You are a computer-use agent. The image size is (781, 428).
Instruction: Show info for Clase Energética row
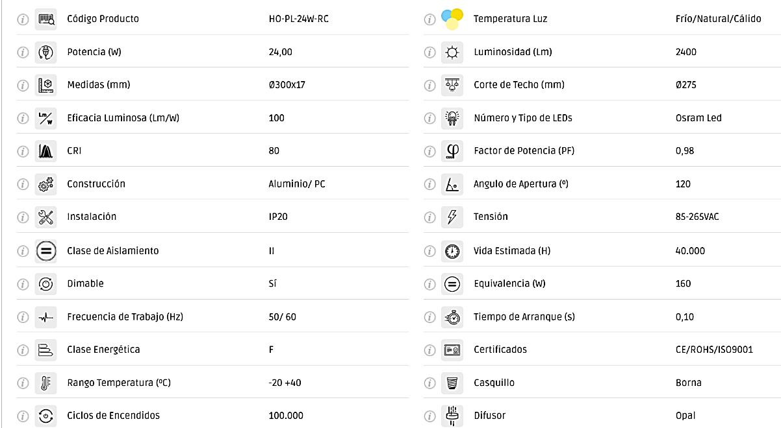[x=23, y=350]
